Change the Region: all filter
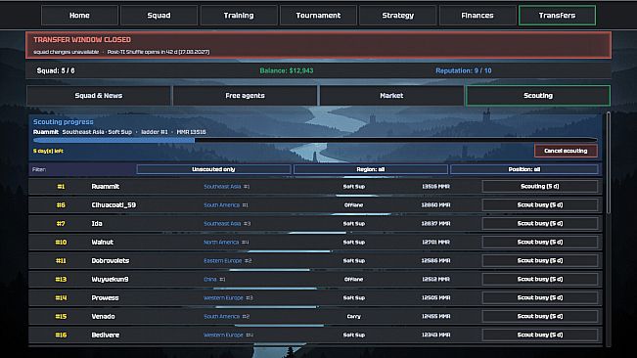The image size is (637, 358). 371,169
